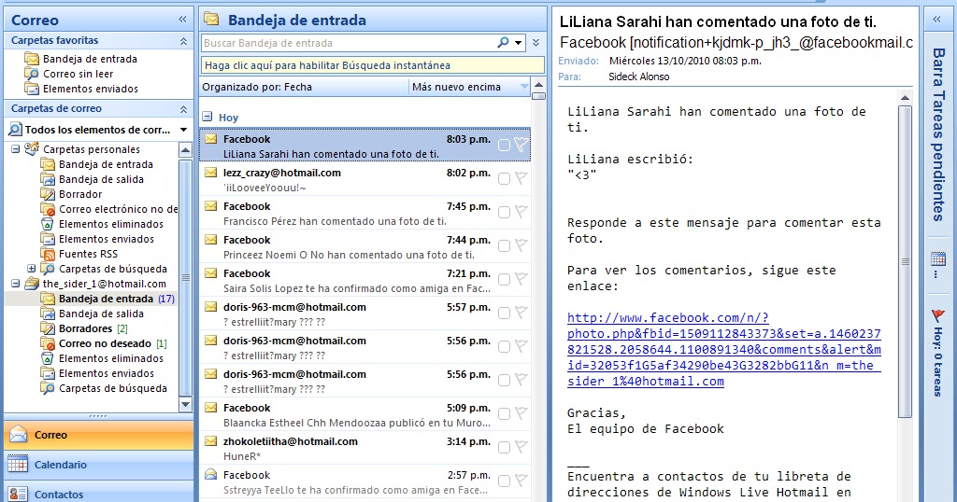Open search options dropdown arrow
Viewport: 957px width, 502px height.
click(518, 43)
